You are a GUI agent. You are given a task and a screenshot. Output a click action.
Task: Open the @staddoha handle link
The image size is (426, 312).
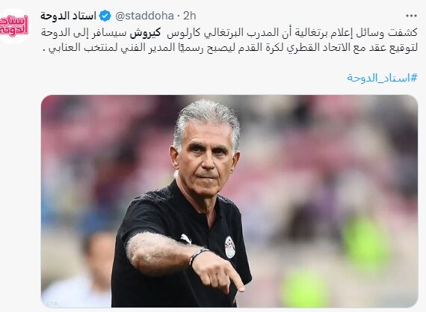coord(144,16)
